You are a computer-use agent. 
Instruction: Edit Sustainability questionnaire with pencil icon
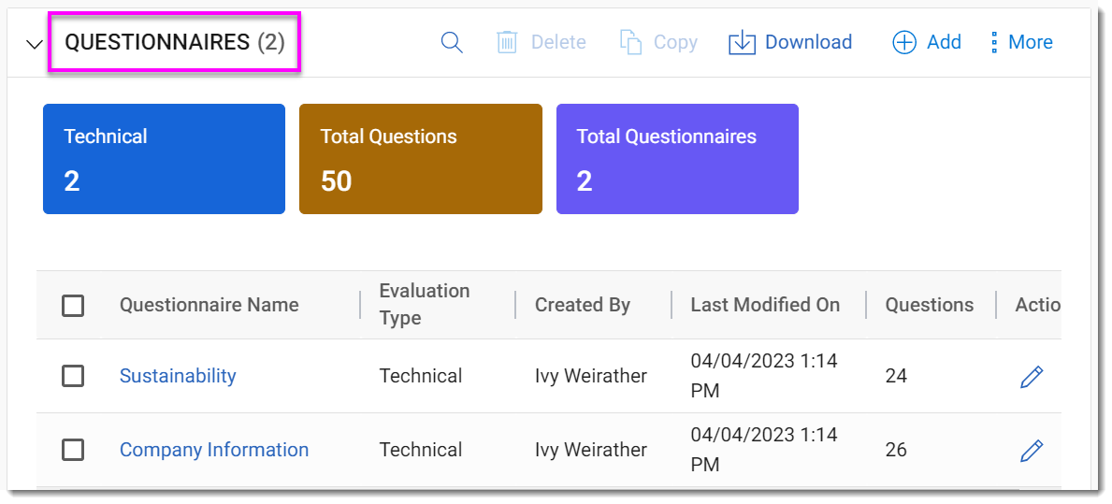coord(1031,377)
